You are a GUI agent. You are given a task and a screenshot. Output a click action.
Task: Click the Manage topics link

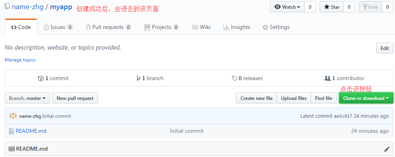20,60
